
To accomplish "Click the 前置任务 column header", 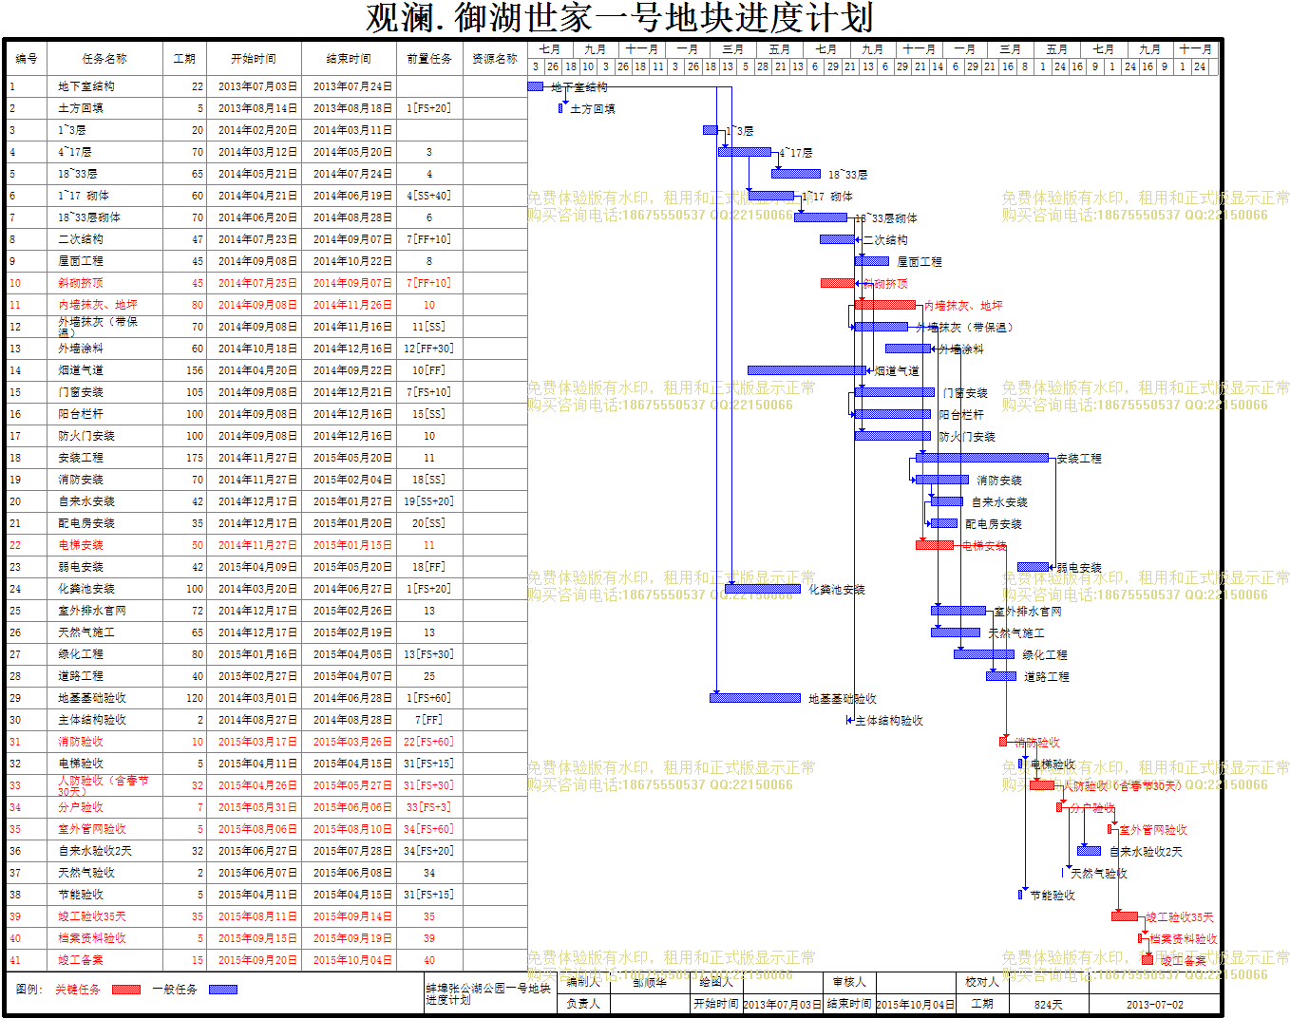I will click(429, 59).
